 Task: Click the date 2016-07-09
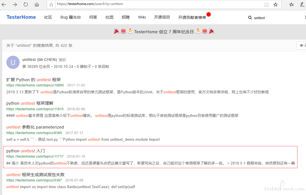[x=74, y=180]
